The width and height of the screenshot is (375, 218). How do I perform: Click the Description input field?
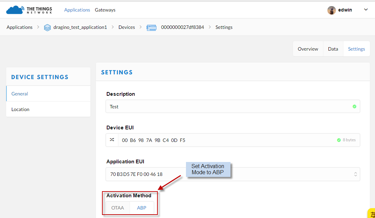(233, 107)
